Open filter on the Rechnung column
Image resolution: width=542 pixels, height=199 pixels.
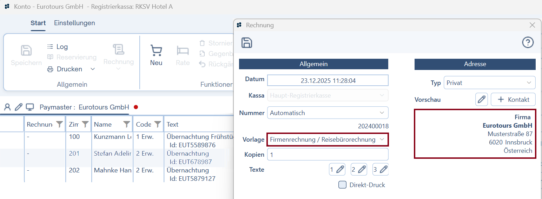tap(60, 124)
